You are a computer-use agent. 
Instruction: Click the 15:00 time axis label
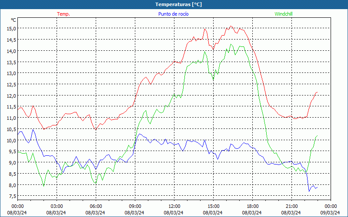(214, 207)
